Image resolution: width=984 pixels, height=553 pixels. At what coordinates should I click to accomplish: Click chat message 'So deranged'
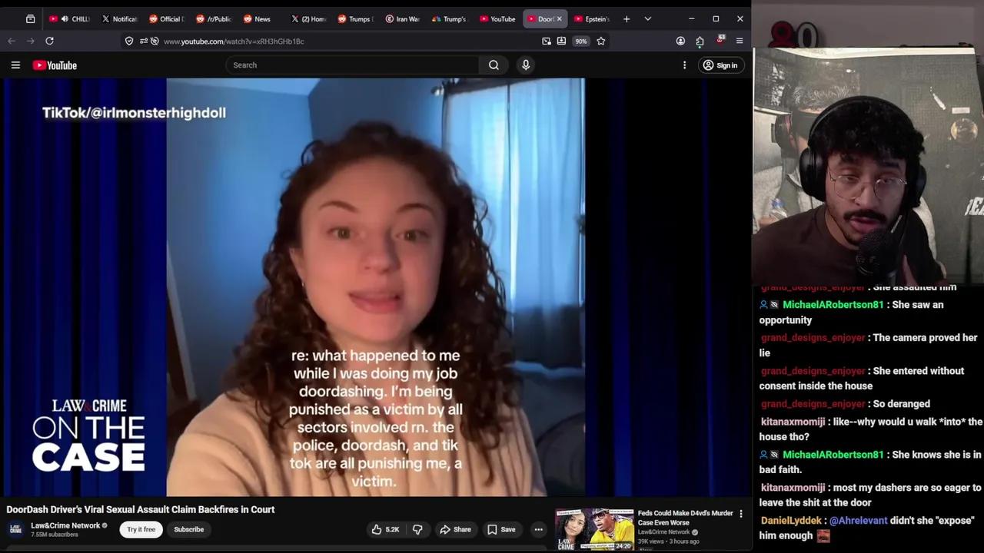[901, 403]
